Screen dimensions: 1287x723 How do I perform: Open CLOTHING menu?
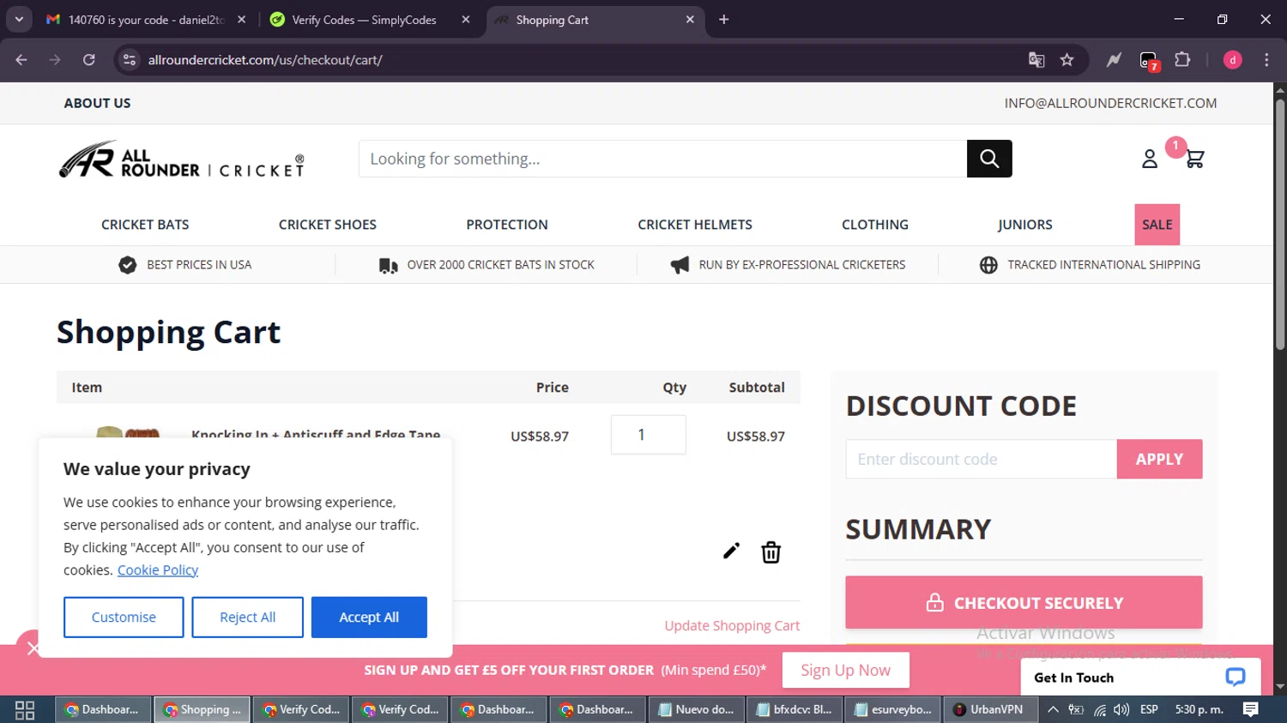[875, 225]
